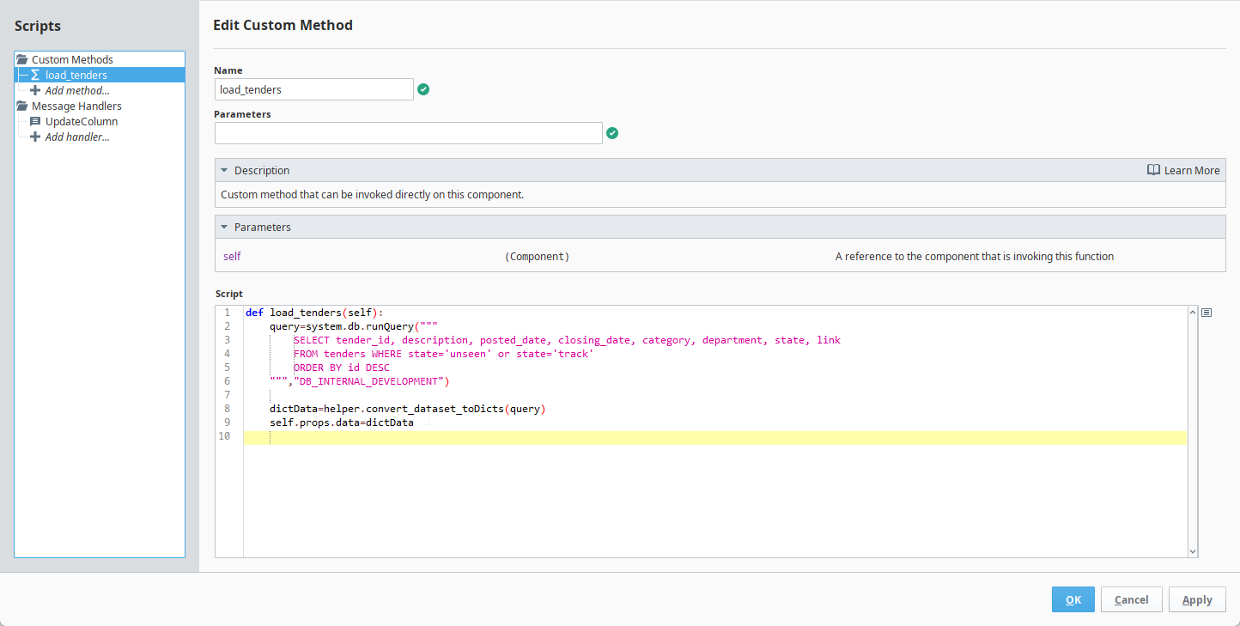The height and width of the screenshot is (626, 1240).
Task: Click the OK button
Action: [1073, 599]
